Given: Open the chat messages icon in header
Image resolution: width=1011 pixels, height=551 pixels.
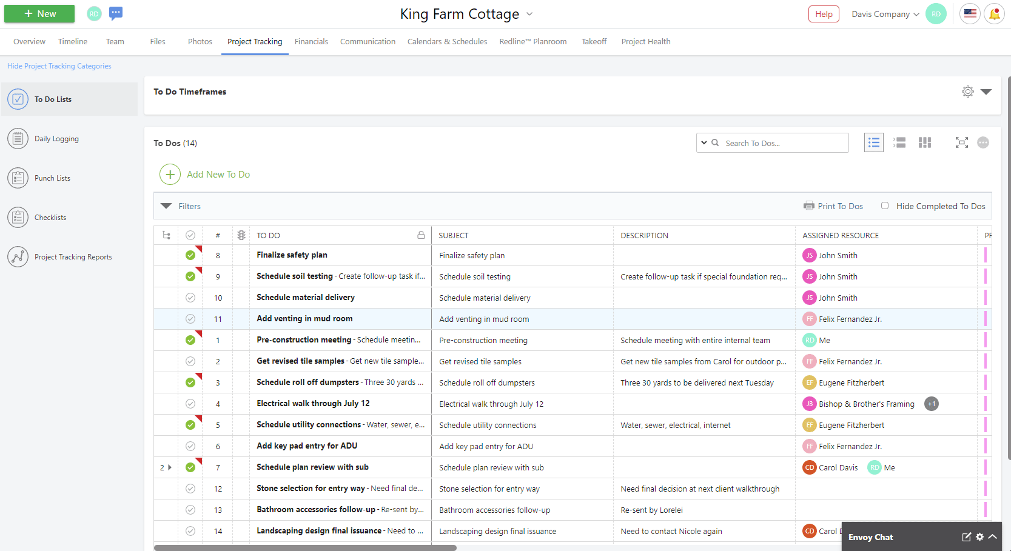Looking at the screenshot, I should click(116, 13).
